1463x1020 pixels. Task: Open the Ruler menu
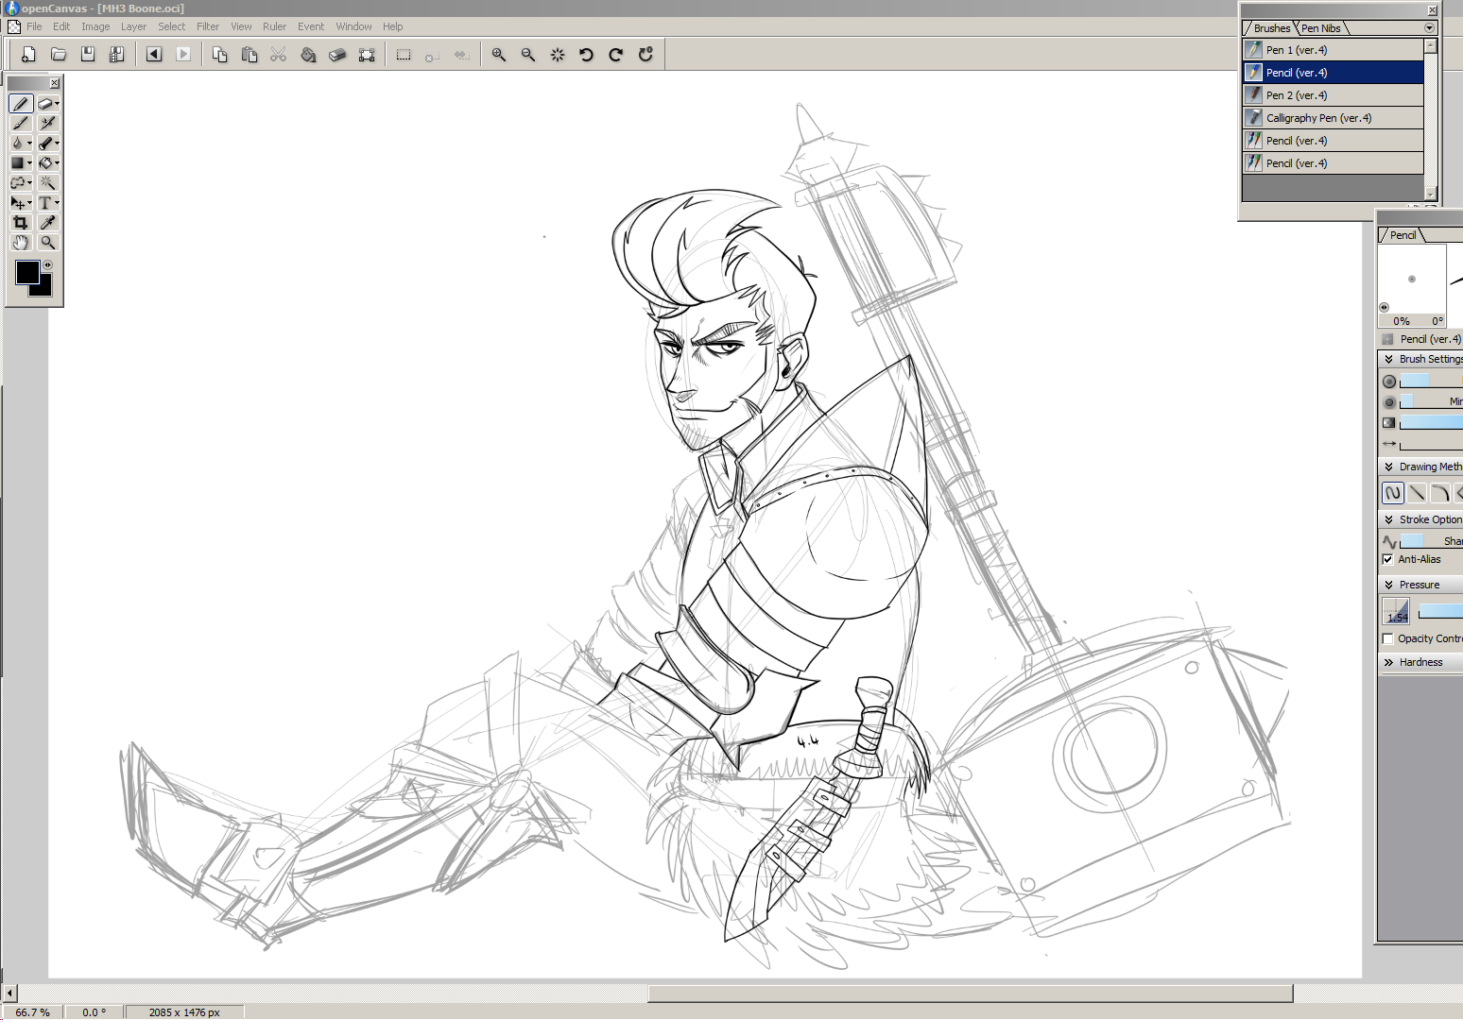click(274, 26)
